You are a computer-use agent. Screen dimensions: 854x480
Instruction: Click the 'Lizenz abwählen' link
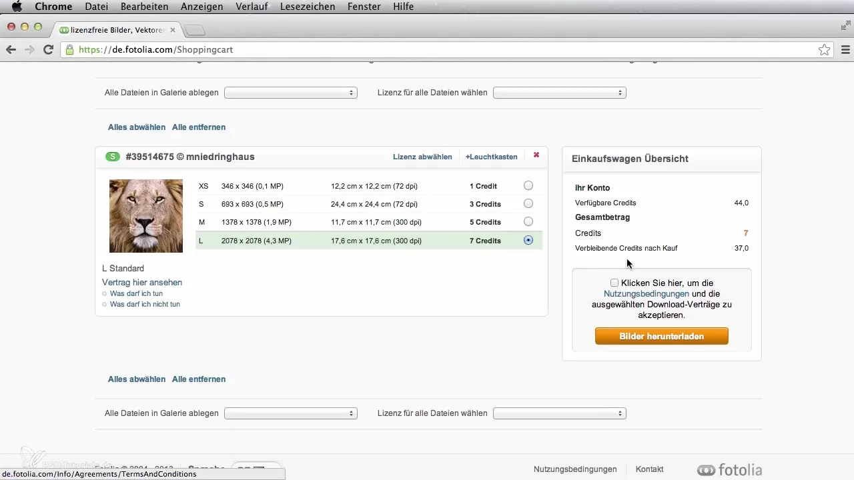tap(422, 157)
